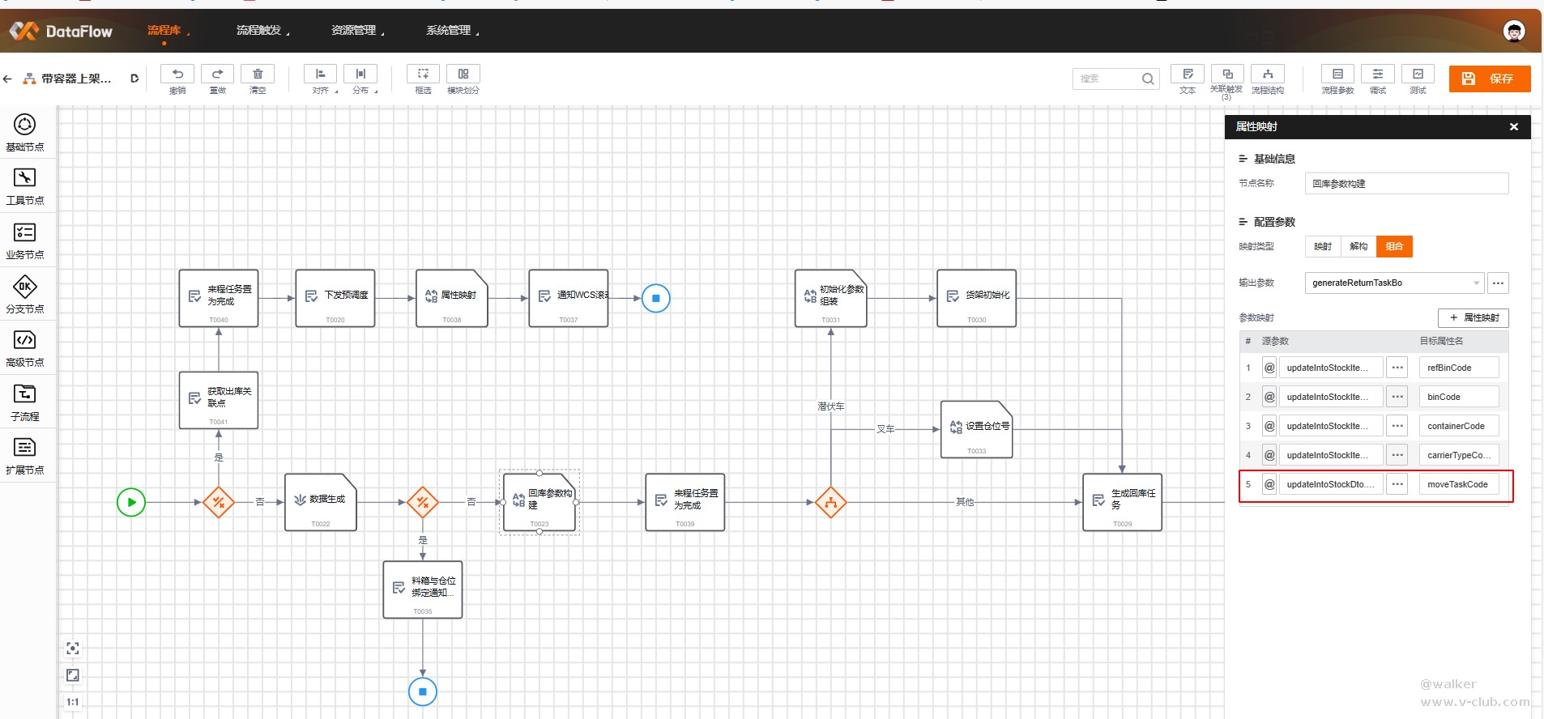The height and width of the screenshot is (719, 1544).
Task: Open the 系统管理 menu
Action: pos(449,30)
